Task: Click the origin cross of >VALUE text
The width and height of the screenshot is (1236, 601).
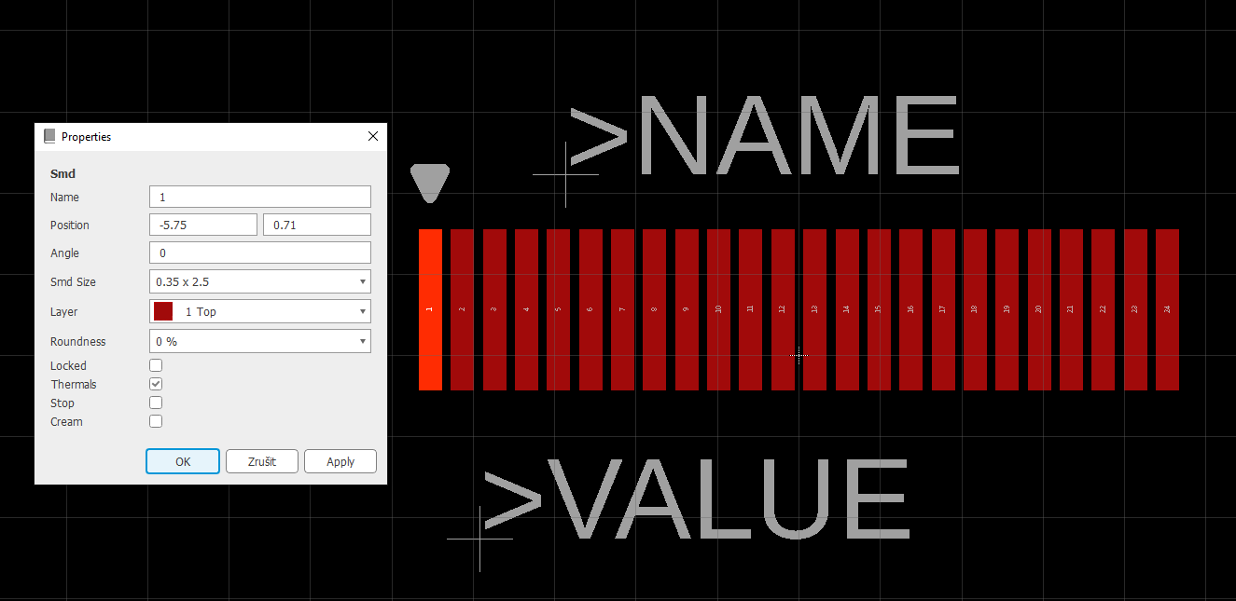Action: (479, 539)
